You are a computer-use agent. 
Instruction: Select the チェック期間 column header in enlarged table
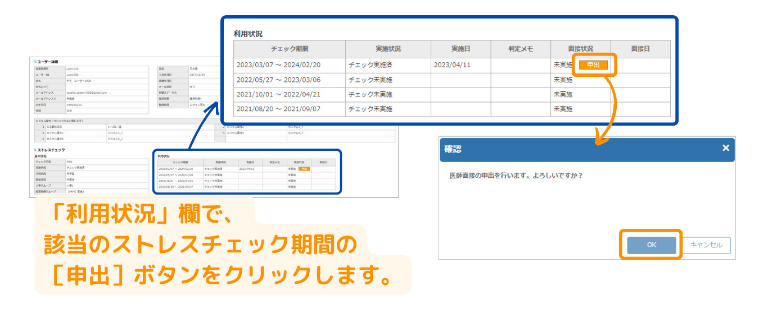[289, 49]
